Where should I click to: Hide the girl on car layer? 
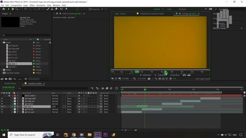(2, 109)
